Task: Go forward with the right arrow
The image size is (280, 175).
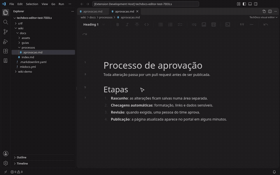Action: tap(88, 4)
